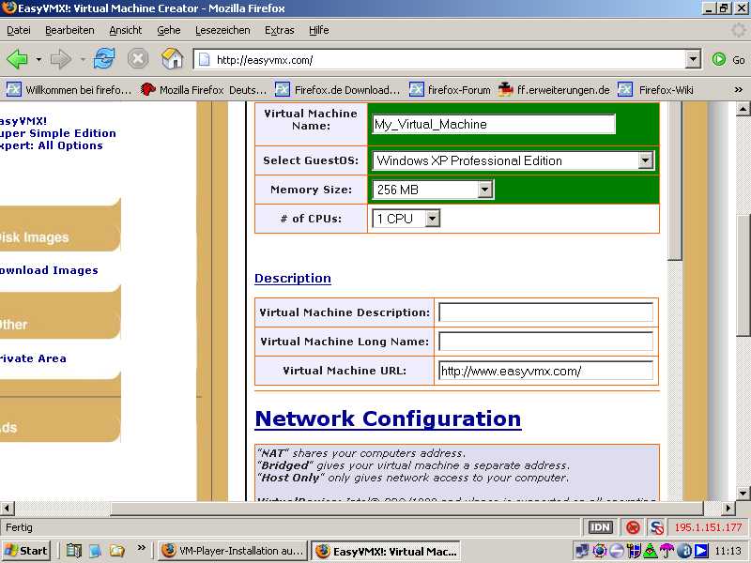Open the Private Area sidebar link
Viewport: 751px width, 563px height.
pyautogui.click(x=33, y=358)
